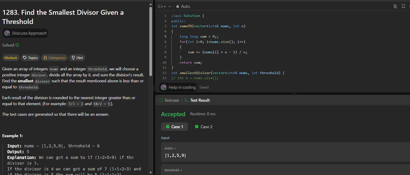Show the Hint

coord(77,58)
